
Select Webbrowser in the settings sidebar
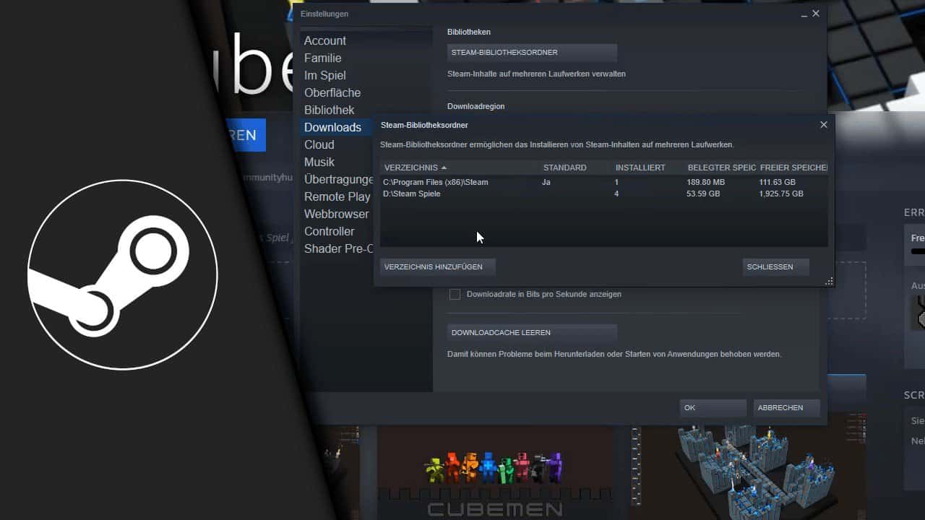tap(337, 214)
